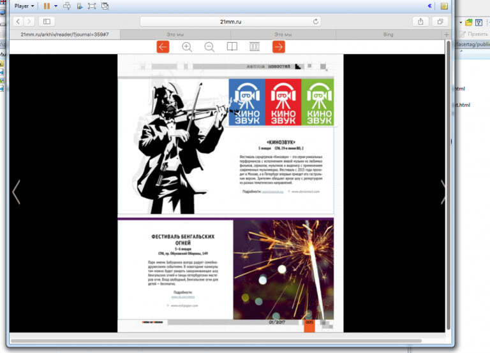Viewport: 490px width, 353px height.
Task: Reload the page using the refresh icon
Action: pos(316,22)
